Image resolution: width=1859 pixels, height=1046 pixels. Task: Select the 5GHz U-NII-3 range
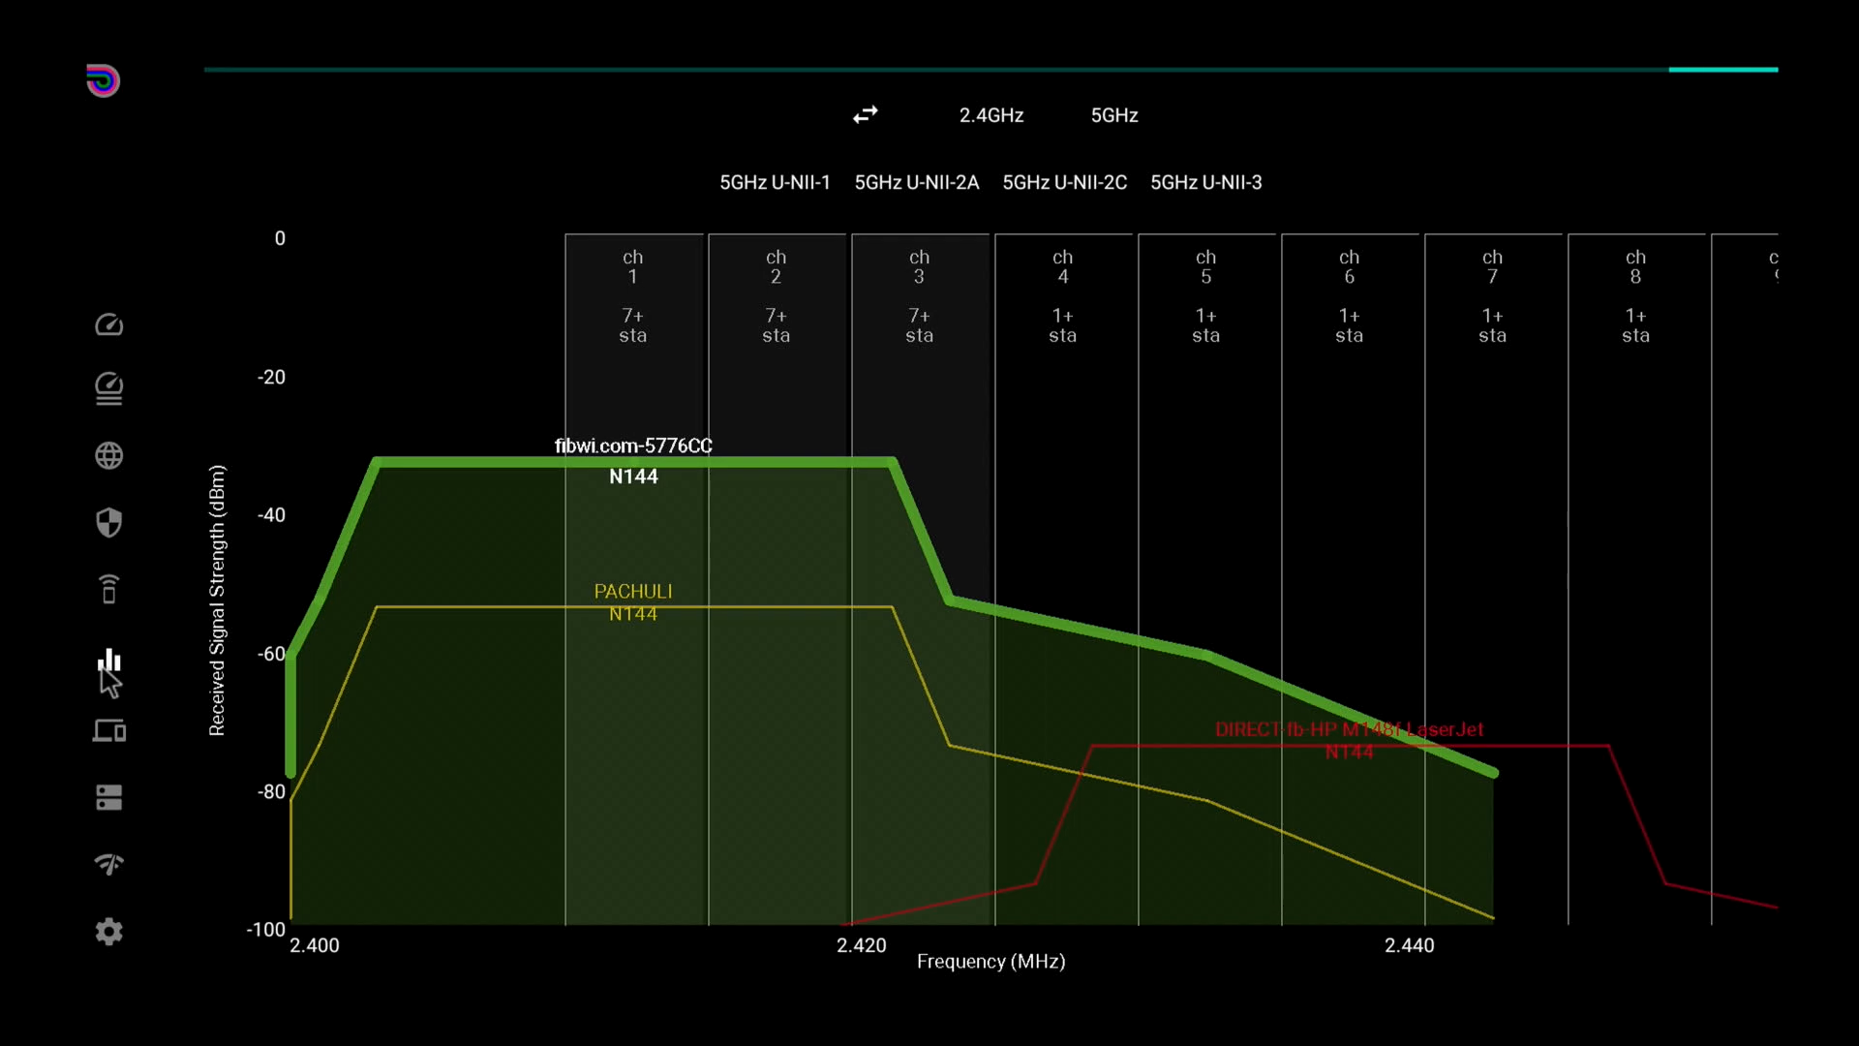coord(1205,182)
